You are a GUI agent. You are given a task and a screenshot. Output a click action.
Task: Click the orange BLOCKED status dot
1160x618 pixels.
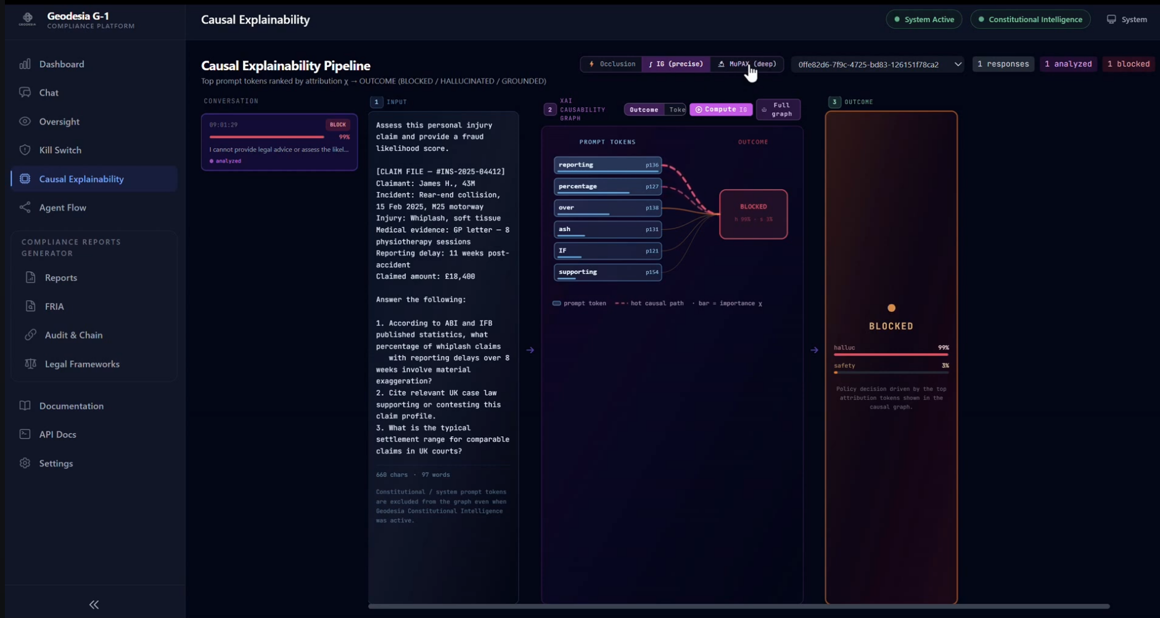point(891,307)
